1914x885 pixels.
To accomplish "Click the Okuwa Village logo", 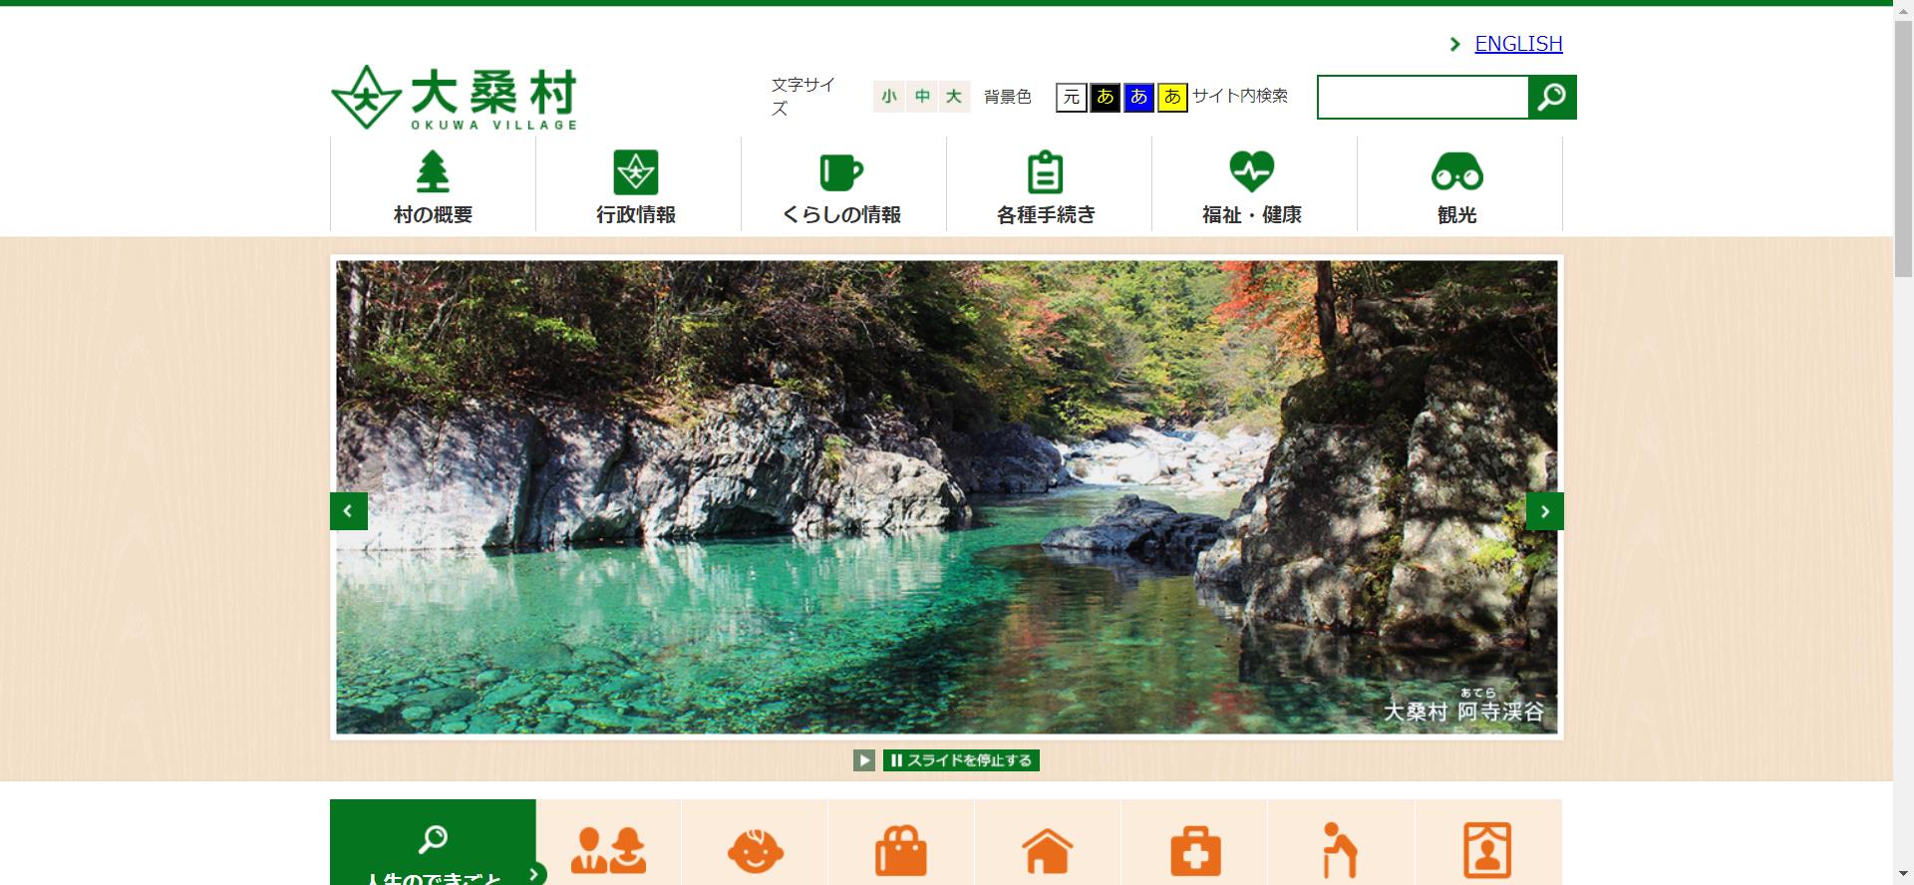I will coord(455,98).
